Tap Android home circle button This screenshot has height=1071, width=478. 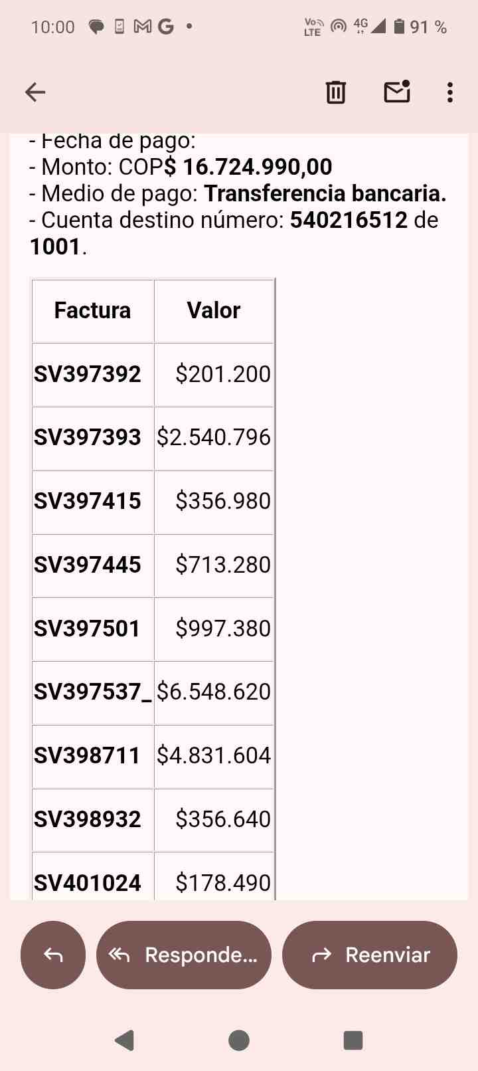tap(239, 1040)
